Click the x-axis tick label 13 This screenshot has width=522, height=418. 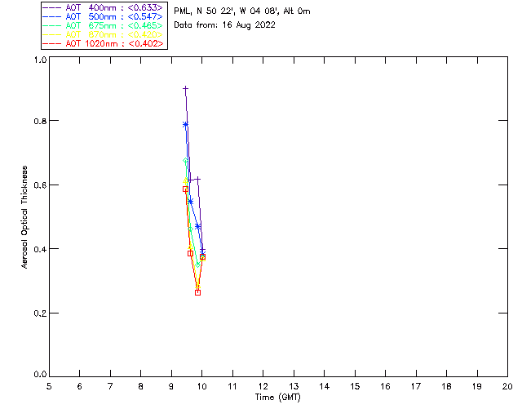click(x=294, y=386)
